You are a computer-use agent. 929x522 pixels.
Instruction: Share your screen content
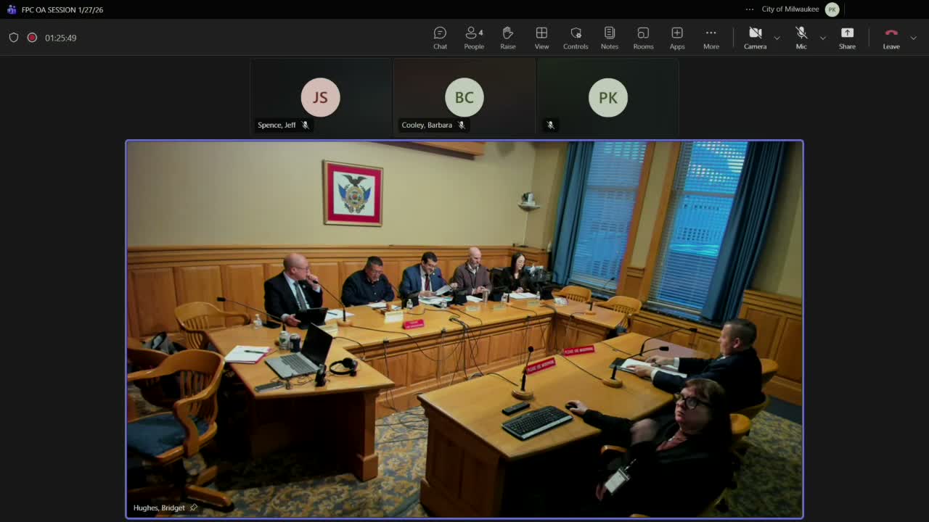(847, 38)
